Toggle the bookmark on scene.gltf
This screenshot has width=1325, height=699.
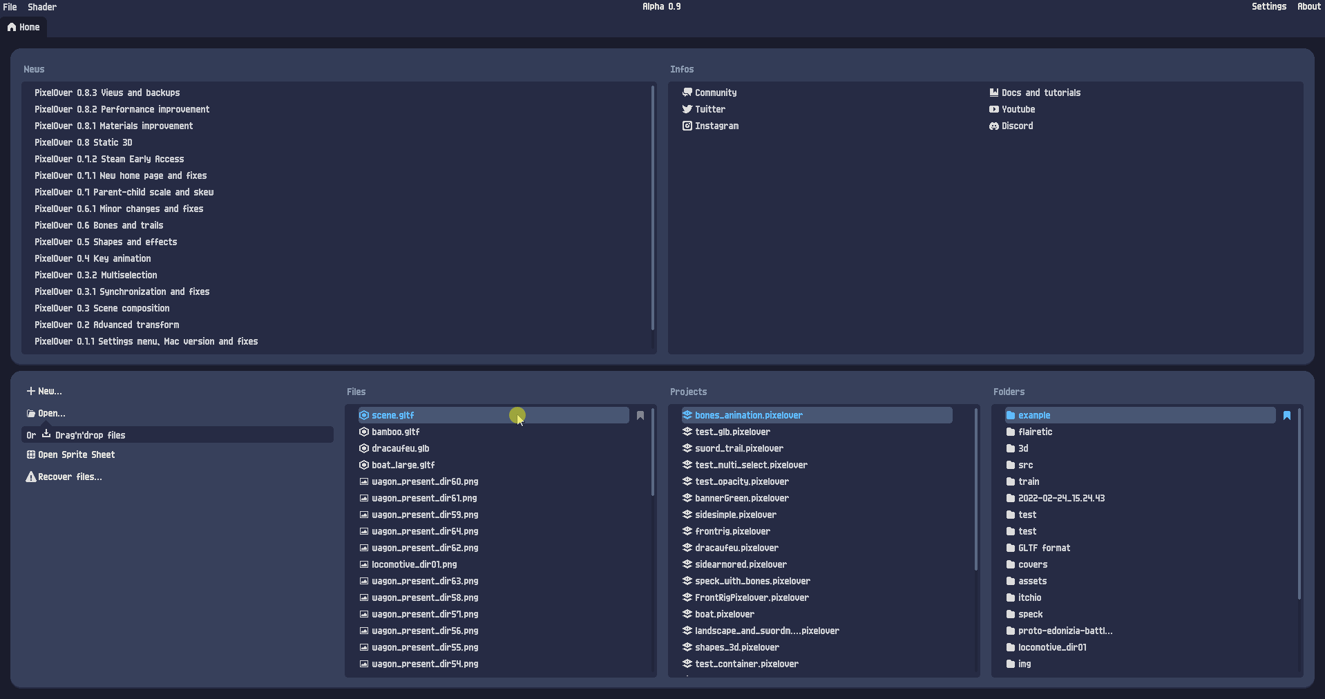pyautogui.click(x=640, y=415)
